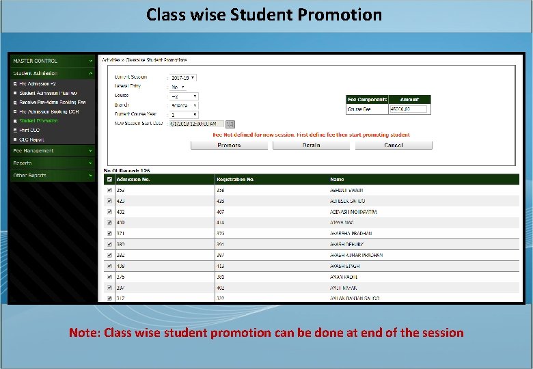Open the calendar picker beside New Session Start Date
This screenshot has height=369, width=533.
coord(230,124)
